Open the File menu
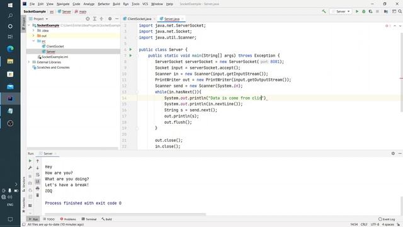This screenshot has height=227, width=403. click(x=32, y=4)
